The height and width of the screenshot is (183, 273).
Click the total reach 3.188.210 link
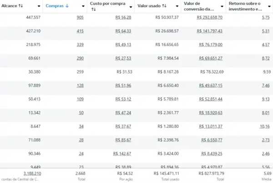point(32,173)
